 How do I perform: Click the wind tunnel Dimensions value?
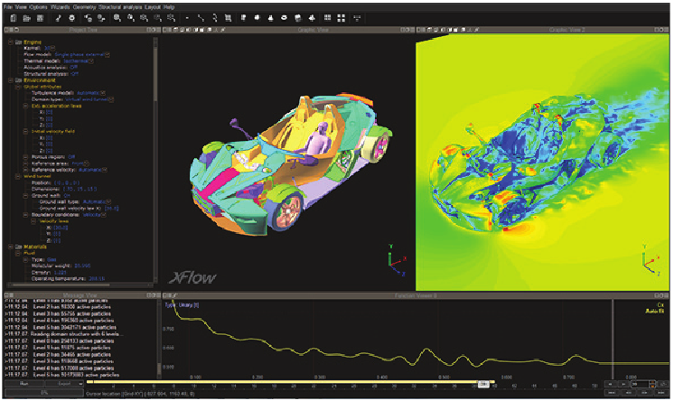[80, 189]
